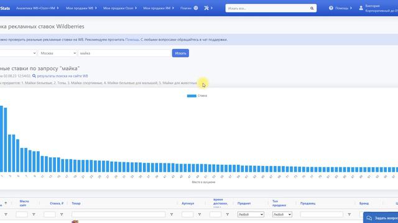This screenshot has height=223, width=398.
Task: Sort by the Бренд column header
Action: (364, 203)
